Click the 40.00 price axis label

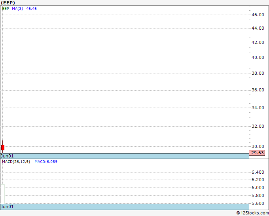(x=258, y=57)
